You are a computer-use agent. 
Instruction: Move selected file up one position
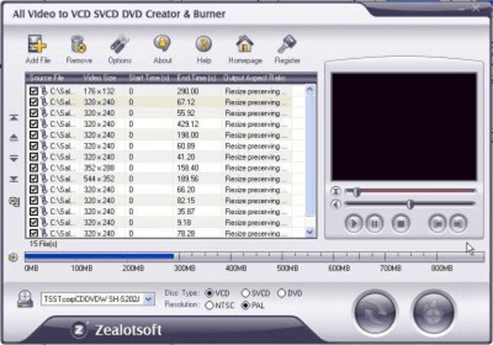pyautogui.click(x=14, y=138)
